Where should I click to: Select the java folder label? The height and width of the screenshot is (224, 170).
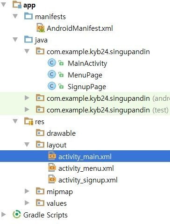[41, 40]
